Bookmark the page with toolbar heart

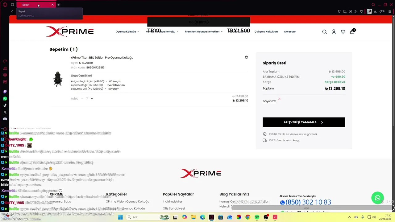[x=362, y=11]
